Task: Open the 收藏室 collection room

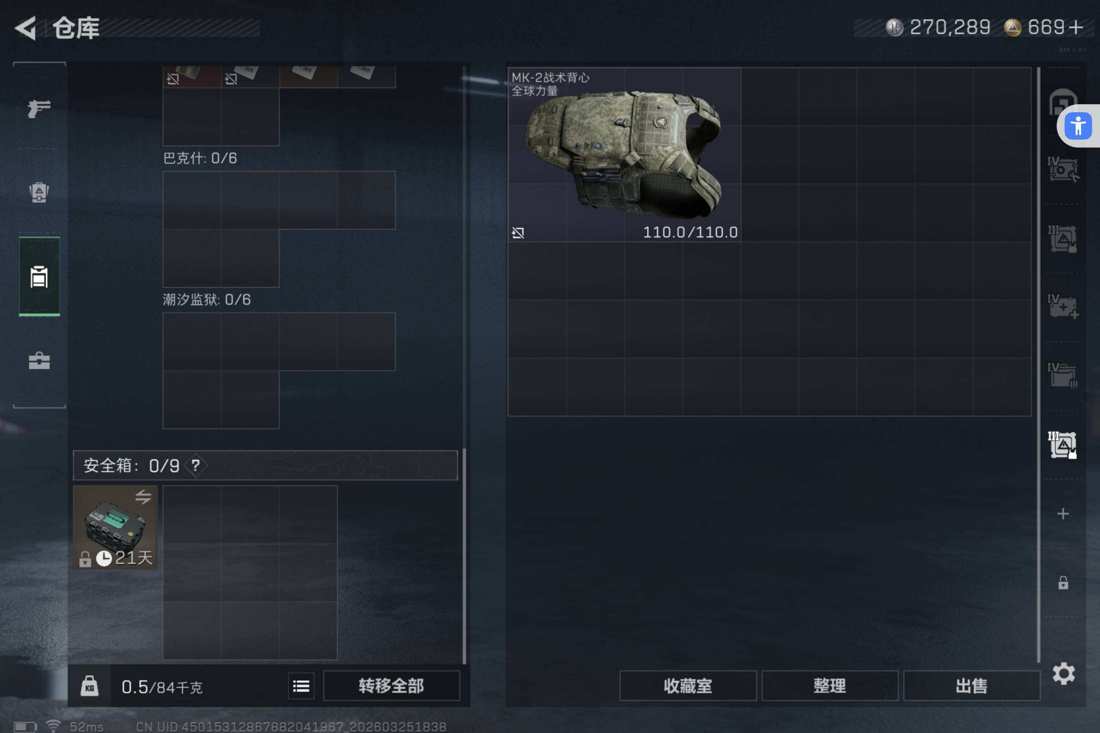Action: [x=688, y=686]
